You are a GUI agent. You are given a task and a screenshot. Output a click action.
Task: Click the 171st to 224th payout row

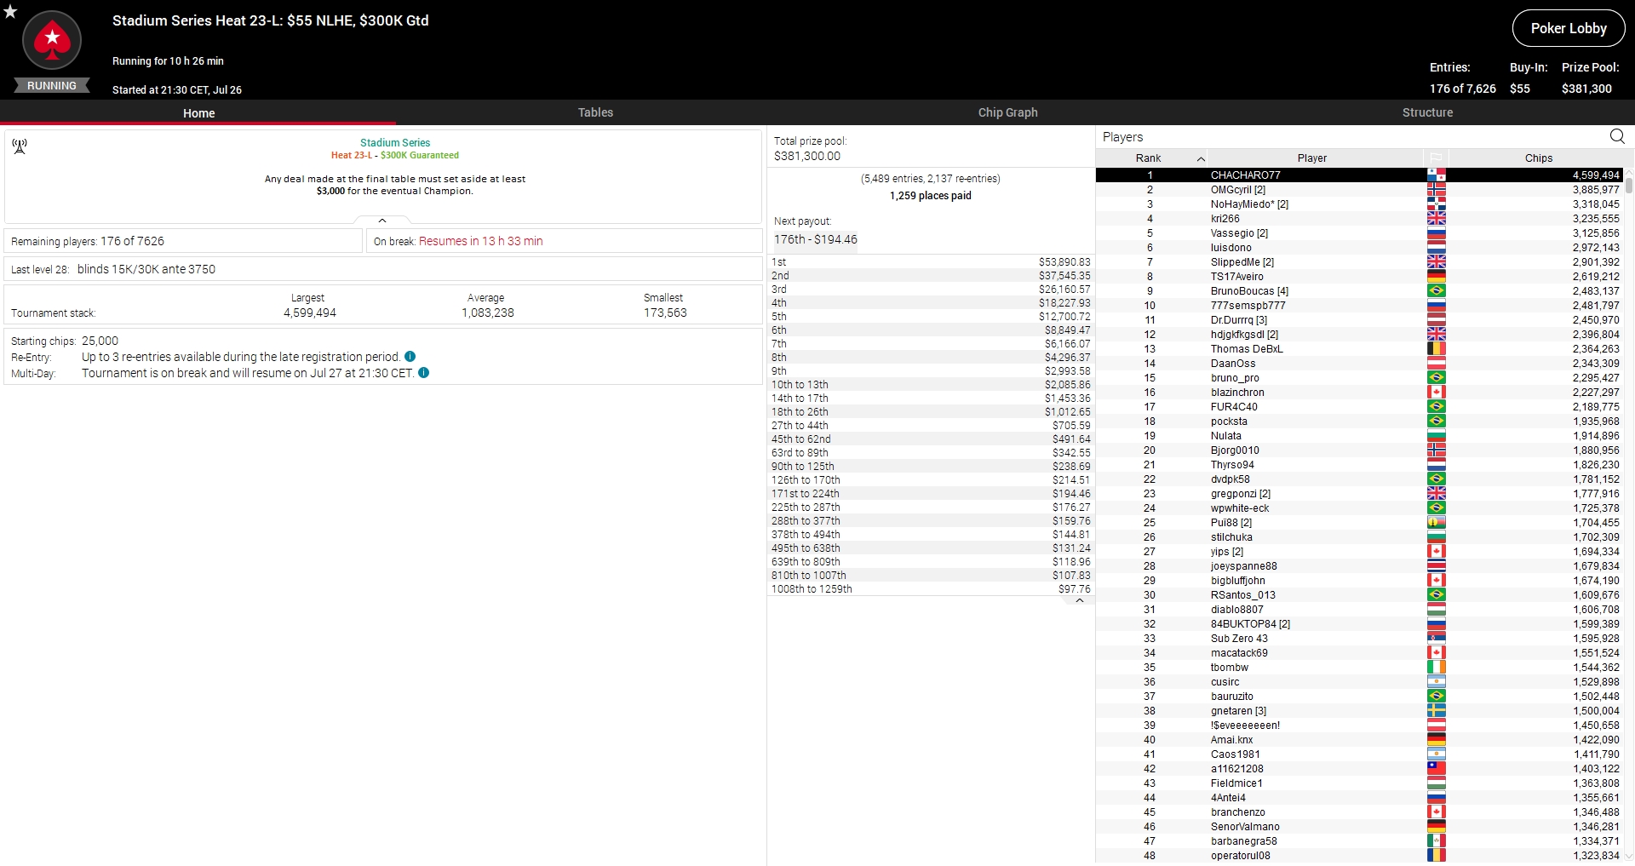pyautogui.click(x=931, y=494)
